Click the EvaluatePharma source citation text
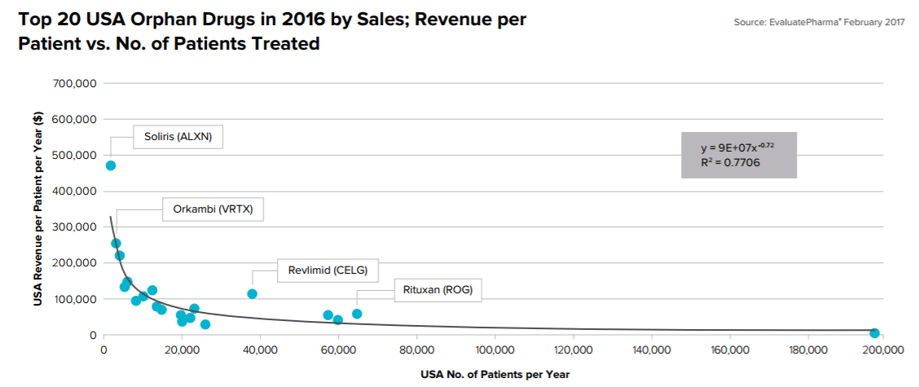This screenshot has width=919, height=387. pyautogui.click(x=818, y=22)
